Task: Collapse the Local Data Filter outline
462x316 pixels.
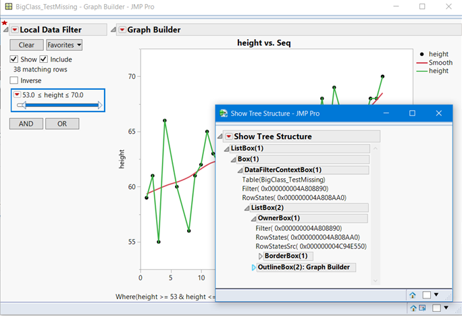Action: [5, 30]
